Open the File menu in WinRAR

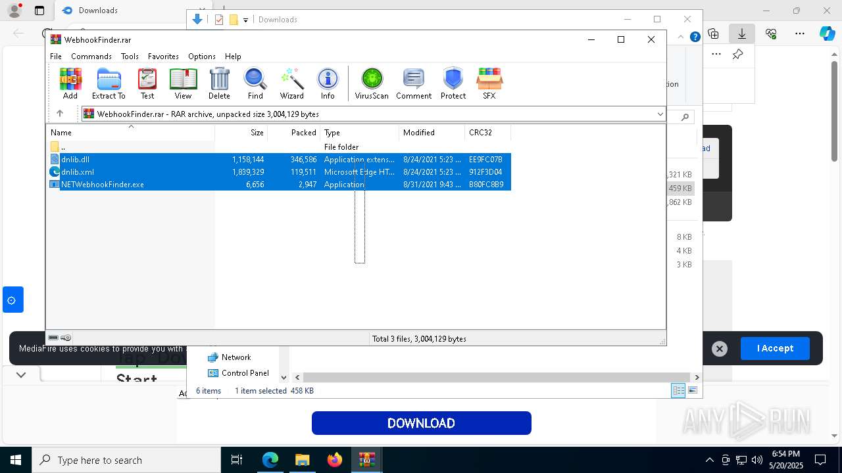coord(56,56)
